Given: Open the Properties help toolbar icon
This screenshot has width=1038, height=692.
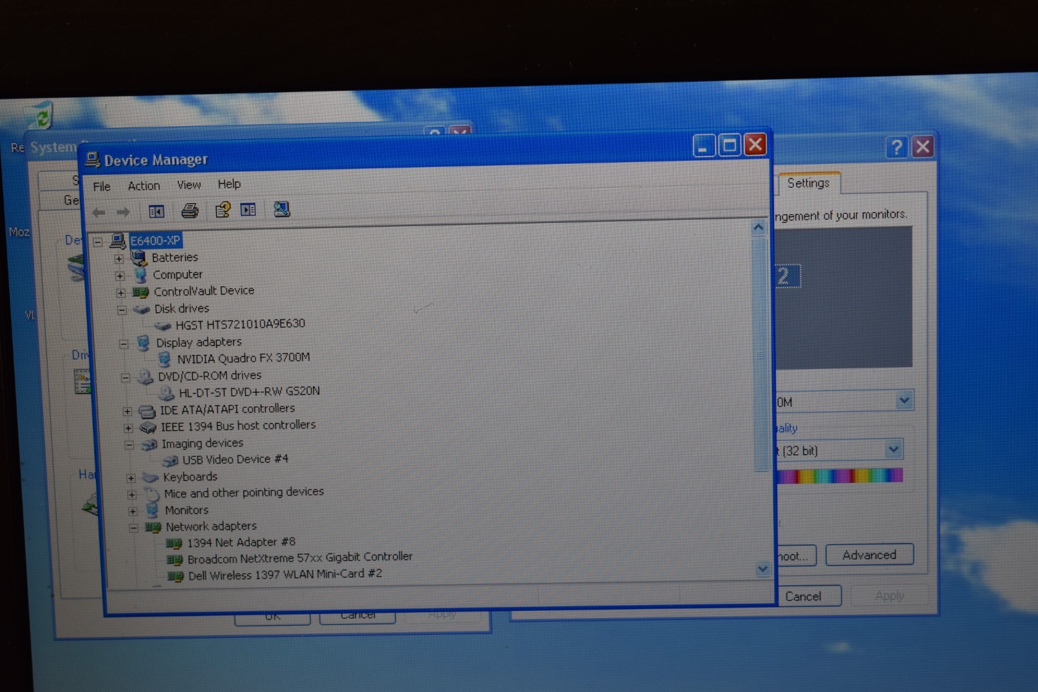Looking at the screenshot, I should (x=223, y=209).
